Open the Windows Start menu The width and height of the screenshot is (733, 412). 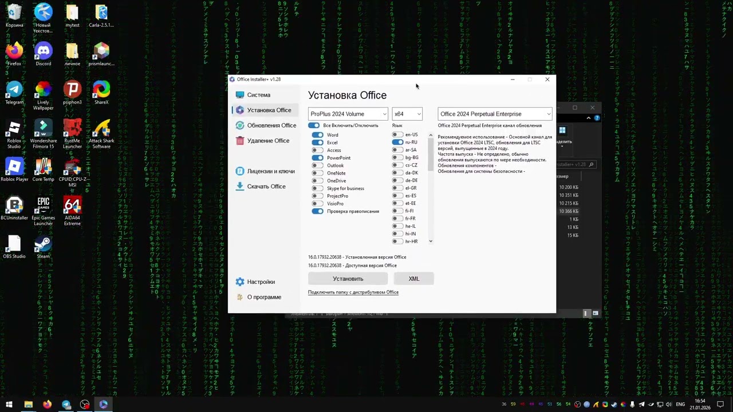tap(9, 405)
